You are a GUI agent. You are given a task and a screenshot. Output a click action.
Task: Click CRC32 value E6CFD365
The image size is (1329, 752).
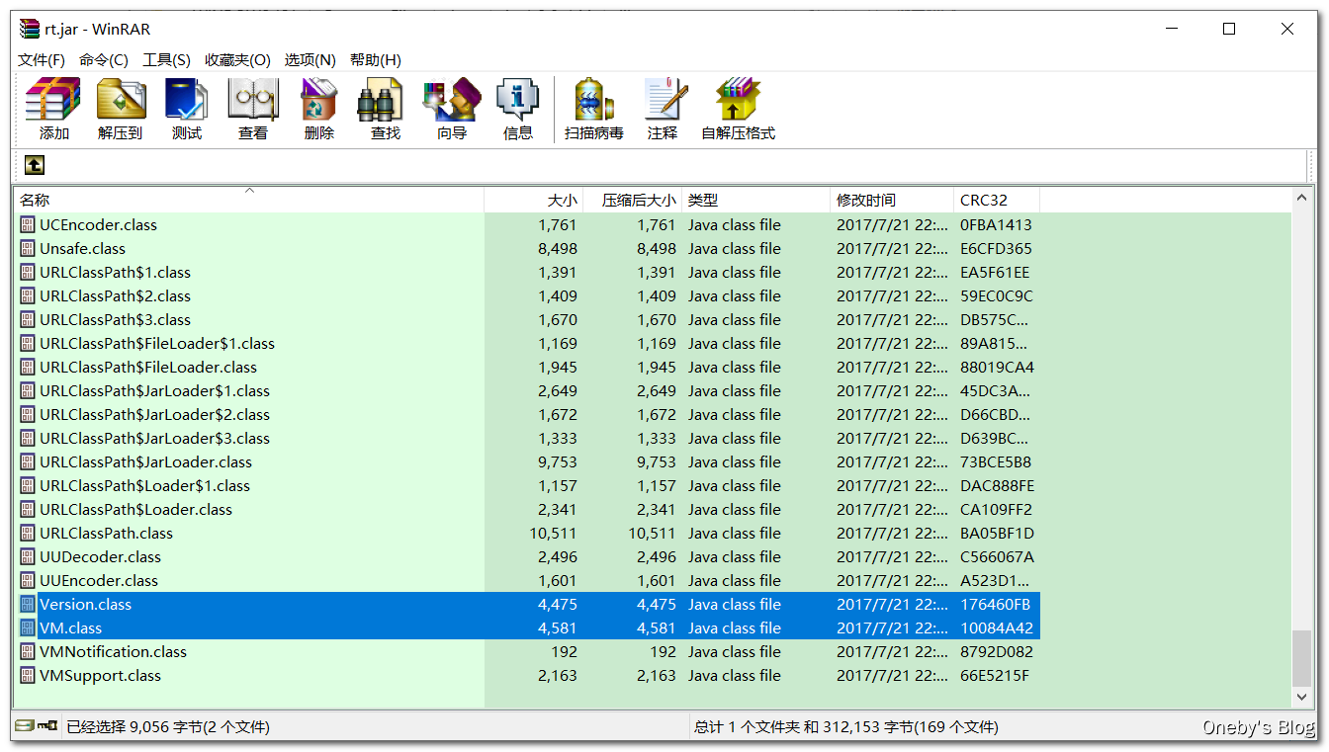point(996,249)
